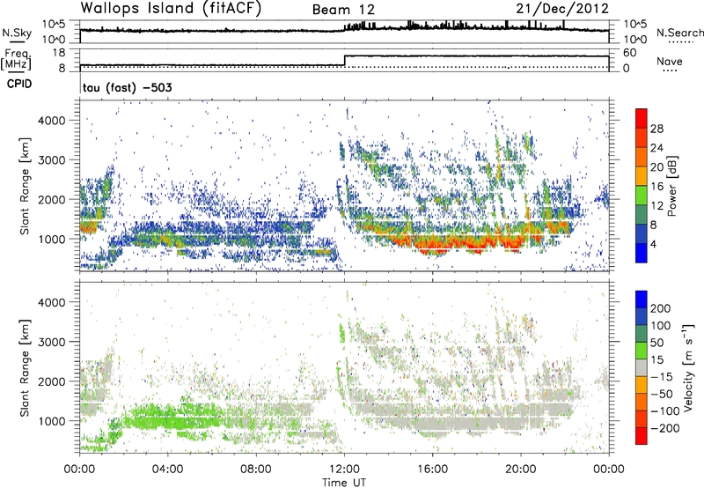Click the "N.Sky" legend label
The image size is (704, 488).
tap(17, 33)
